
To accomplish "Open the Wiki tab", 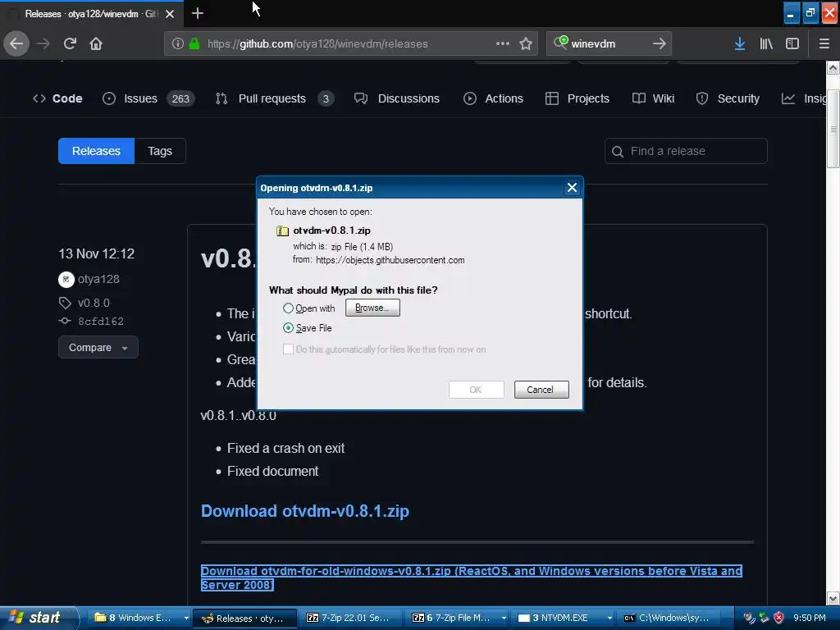I will pos(653,98).
